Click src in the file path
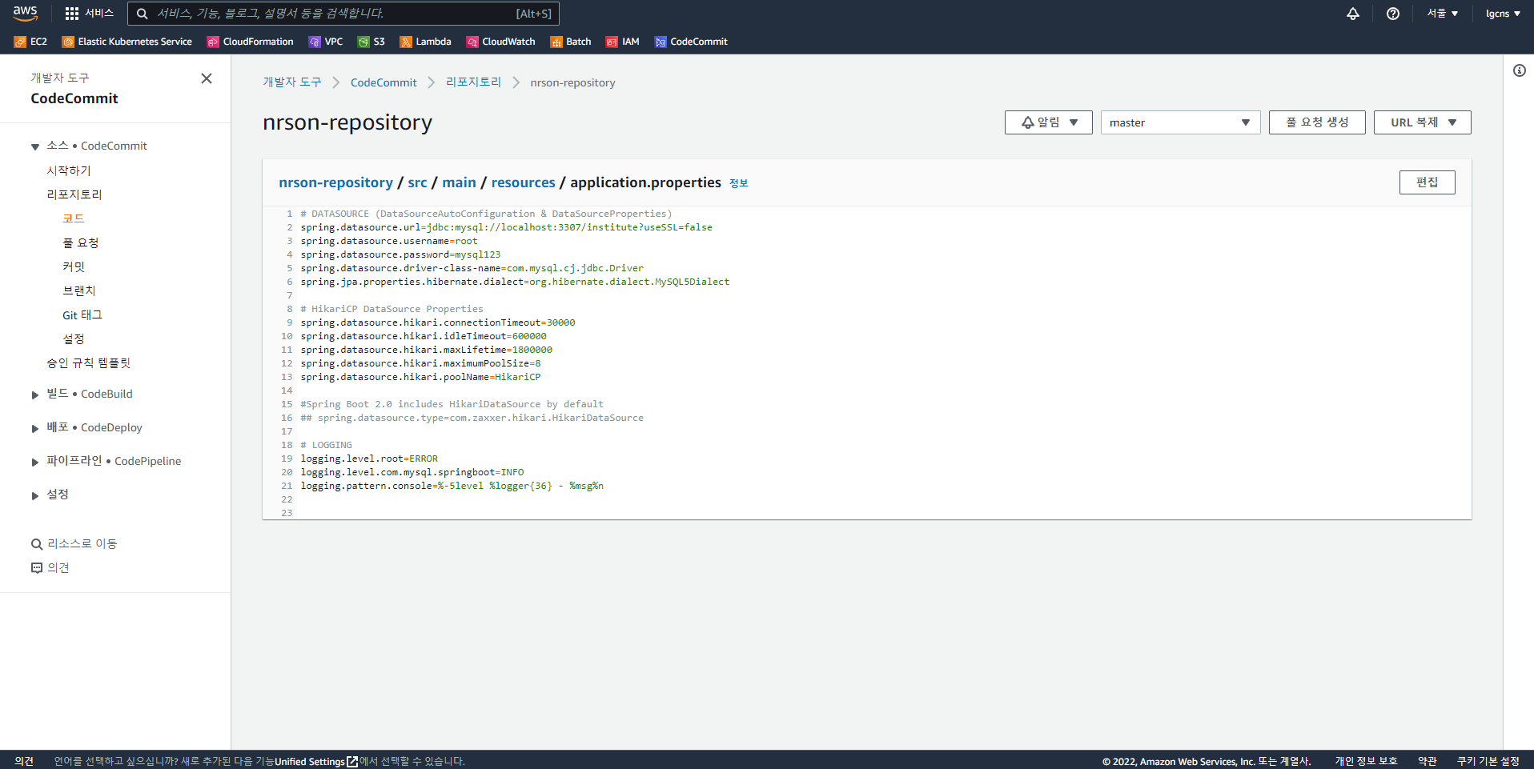Image resolution: width=1534 pixels, height=769 pixels. tap(417, 182)
